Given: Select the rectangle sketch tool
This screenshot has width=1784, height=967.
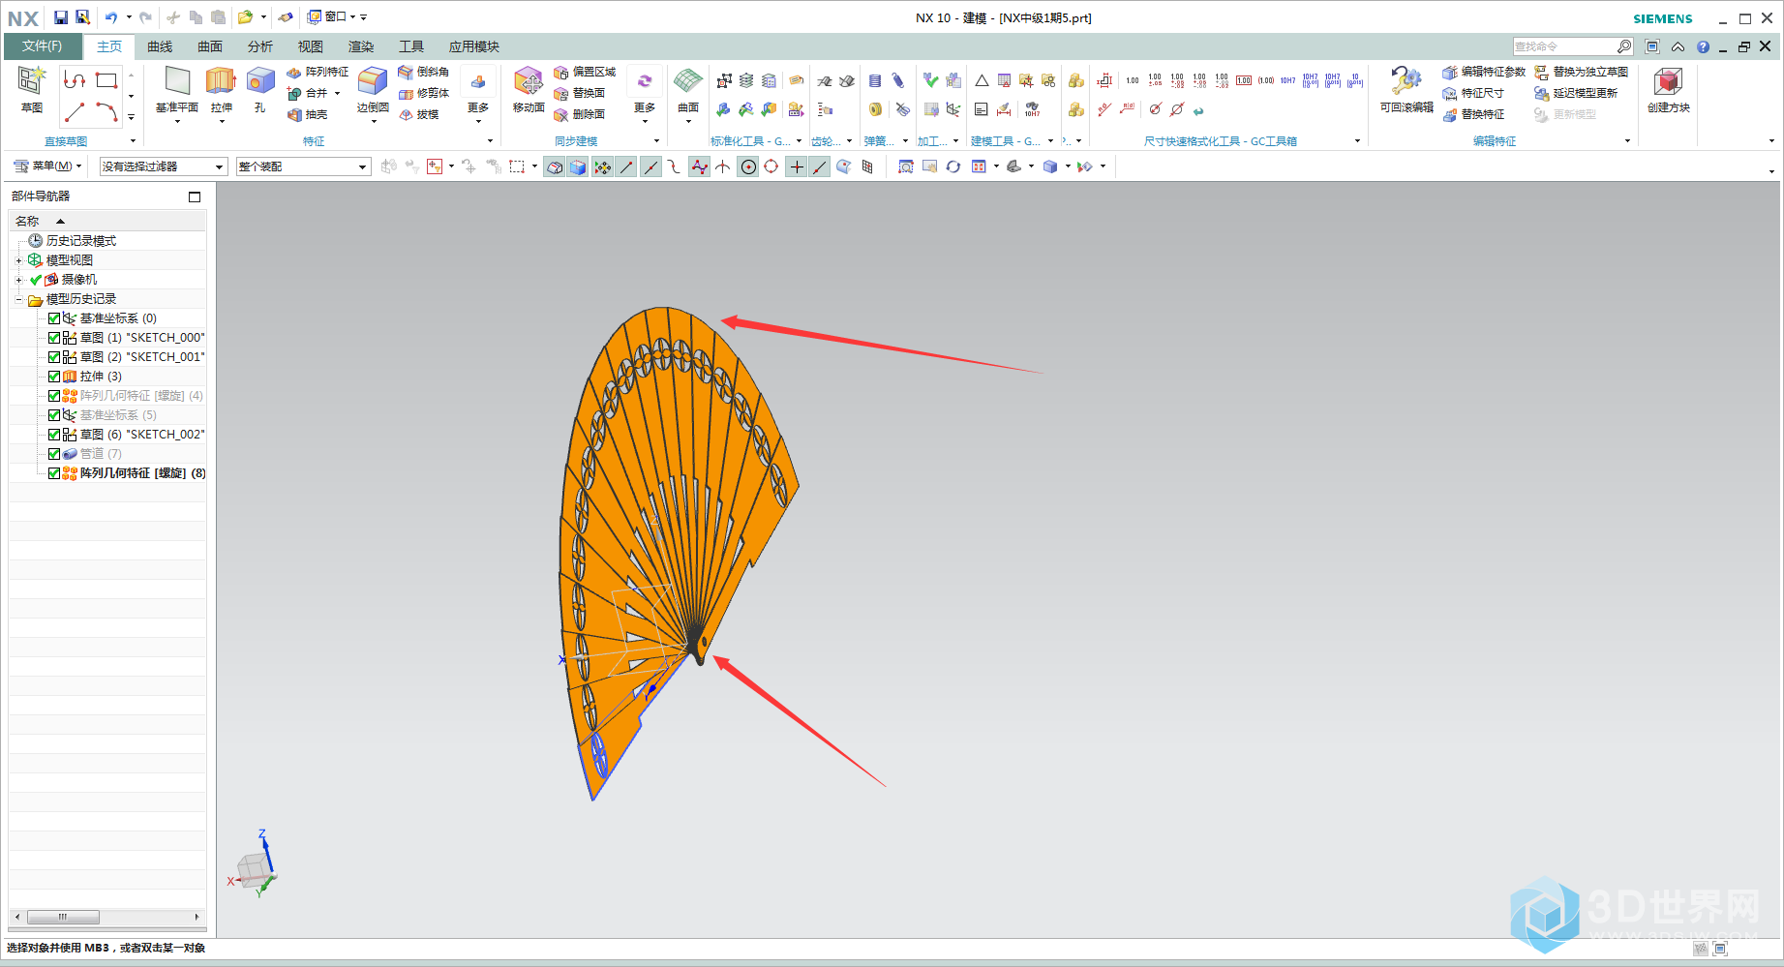Looking at the screenshot, I should click(106, 80).
